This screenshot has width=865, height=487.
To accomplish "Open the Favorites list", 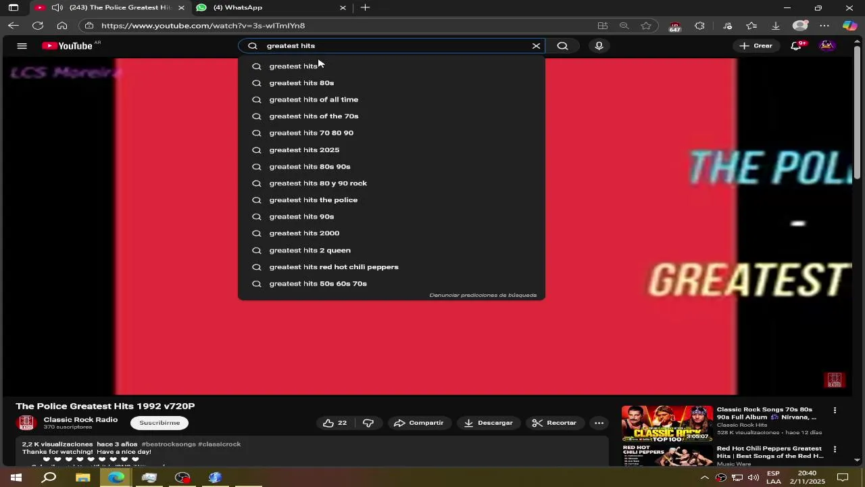I will point(751,26).
